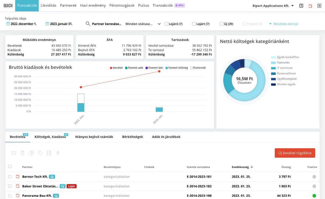Open the Riport Applications Kft. company dropdown
The image size is (325, 199).
273,6
